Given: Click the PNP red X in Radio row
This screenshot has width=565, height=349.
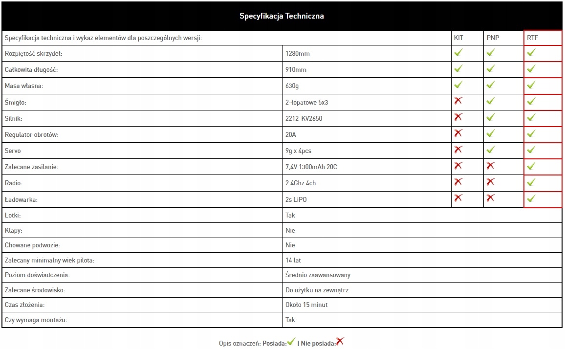Looking at the screenshot, I should click(491, 182).
